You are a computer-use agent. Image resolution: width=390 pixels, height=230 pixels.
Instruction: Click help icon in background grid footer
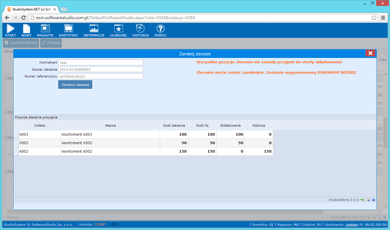pos(384,217)
